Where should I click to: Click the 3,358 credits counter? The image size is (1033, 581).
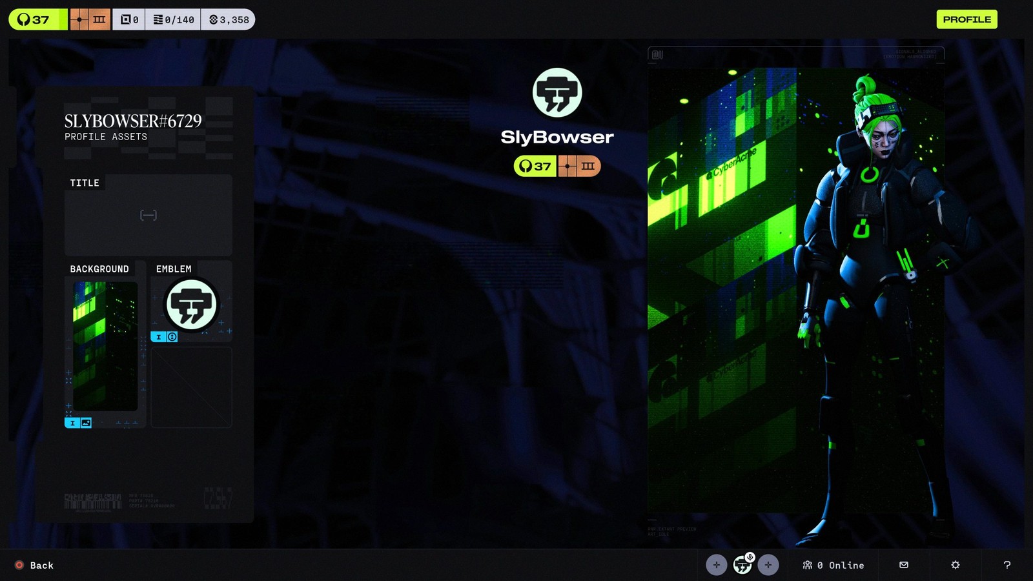tap(229, 19)
